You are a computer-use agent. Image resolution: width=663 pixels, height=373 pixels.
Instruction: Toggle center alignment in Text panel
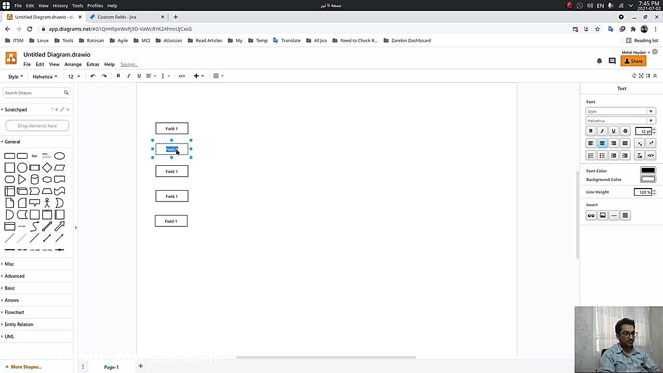(602, 143)
